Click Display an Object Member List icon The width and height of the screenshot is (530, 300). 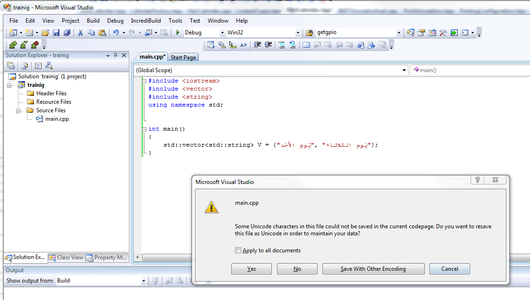tap(211, 45)
